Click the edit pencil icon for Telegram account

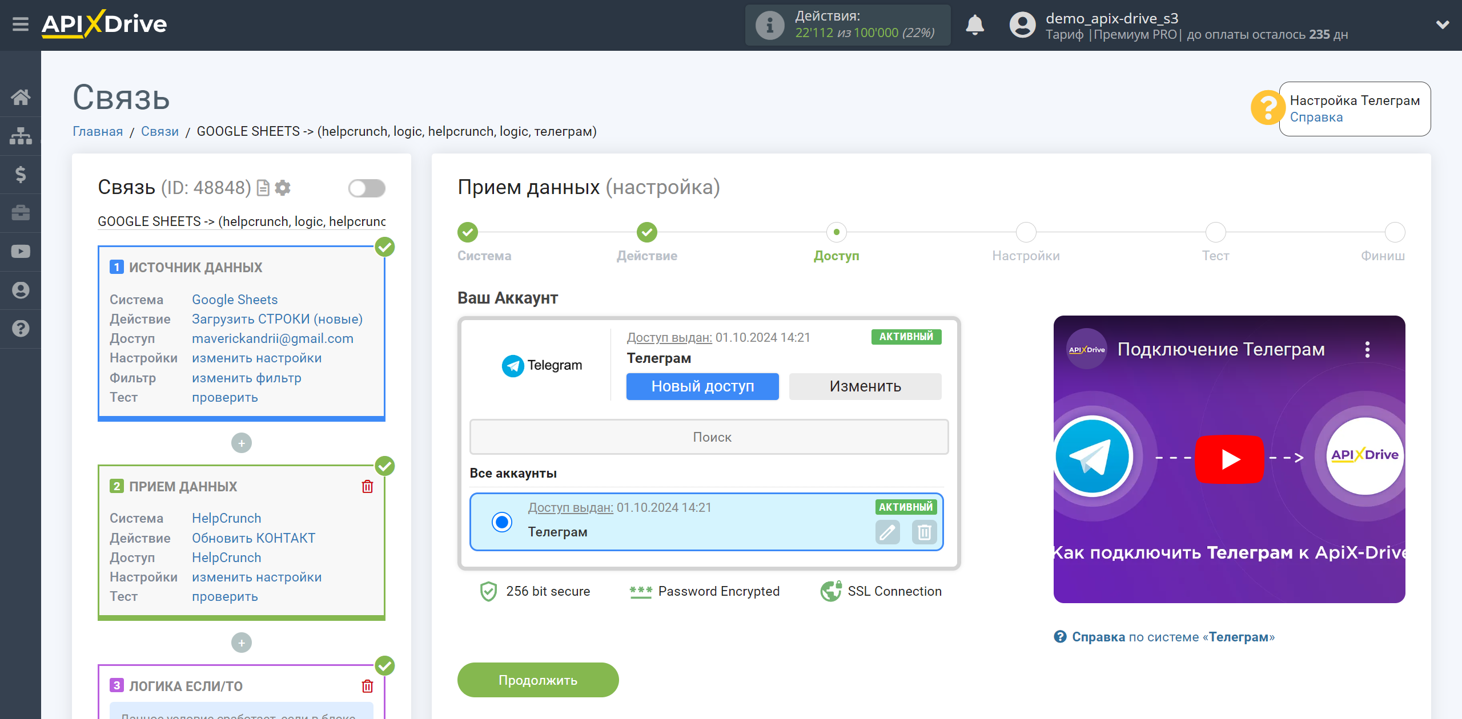click(x=887, y=533)
